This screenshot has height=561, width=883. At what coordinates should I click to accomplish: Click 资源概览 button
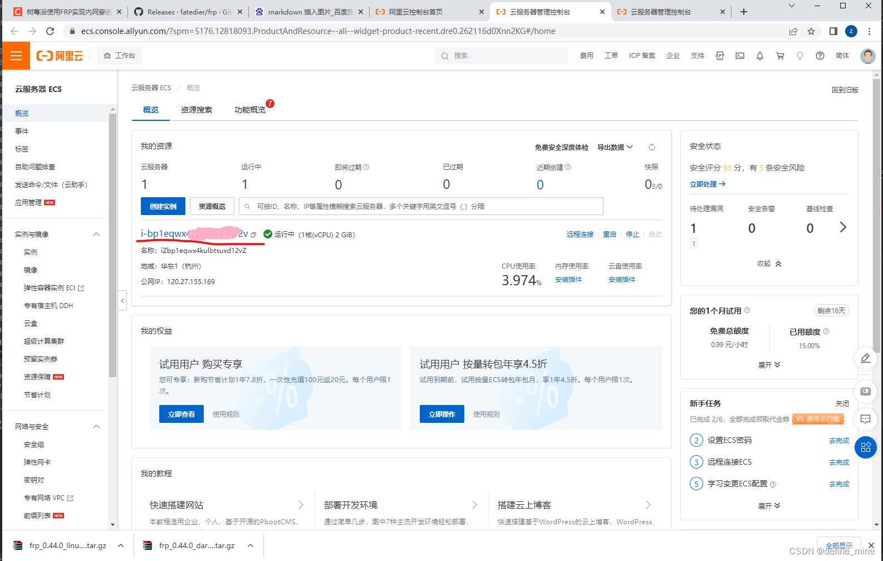(212, 206)
